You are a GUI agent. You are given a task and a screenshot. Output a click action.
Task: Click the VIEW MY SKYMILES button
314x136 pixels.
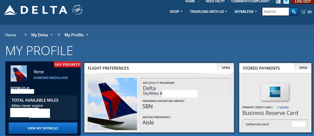pos(43,128)
